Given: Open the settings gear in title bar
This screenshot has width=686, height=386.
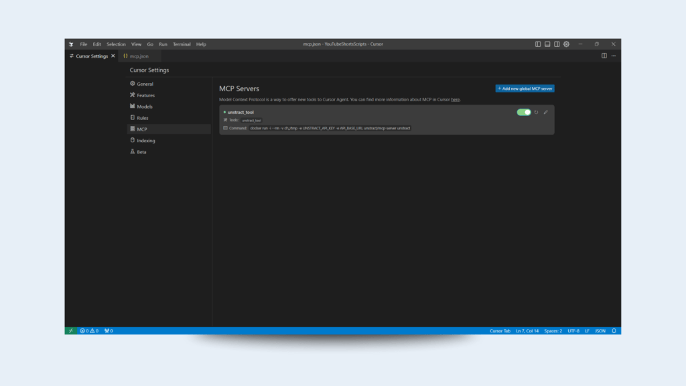Looking at the screenshot, I should click(566, 44).
